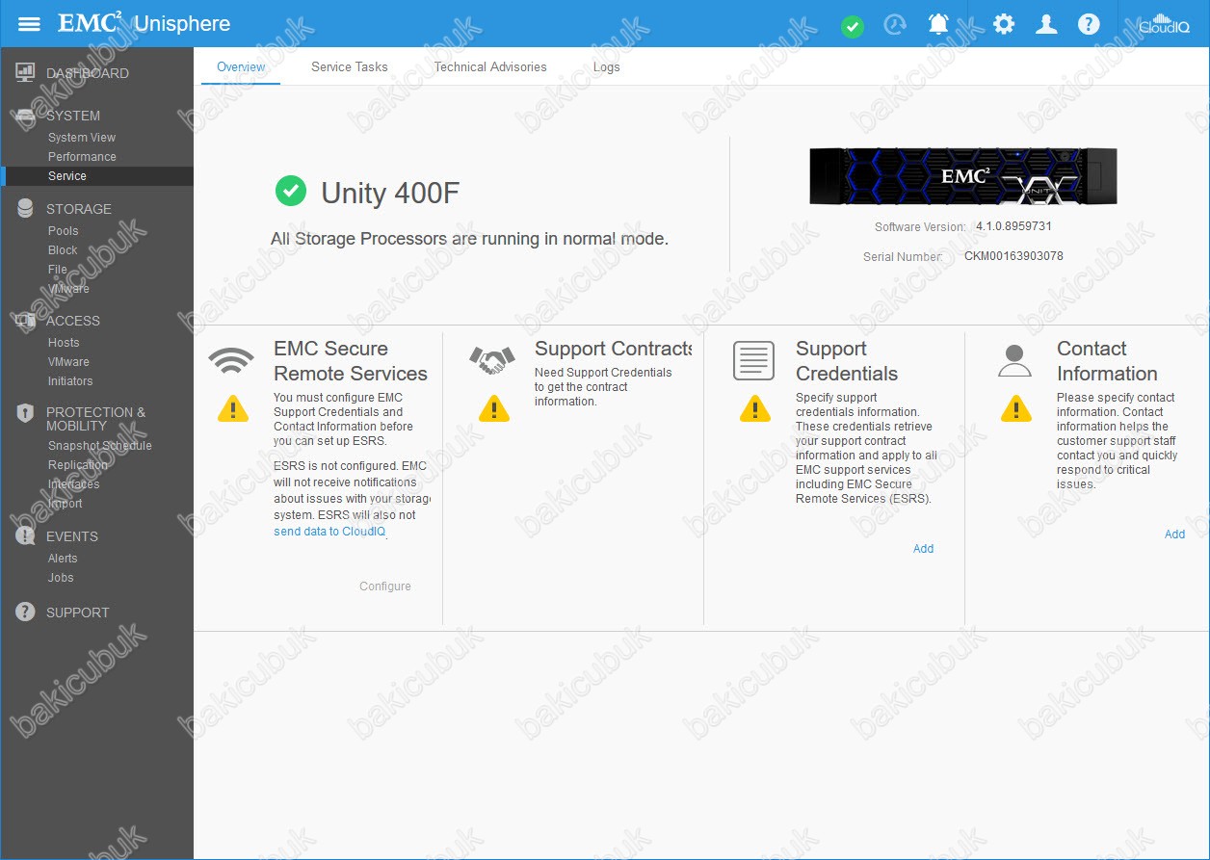Open Snapshot Schedule
The width and height of the screenshot is (1210, 860).
[100, 446]
